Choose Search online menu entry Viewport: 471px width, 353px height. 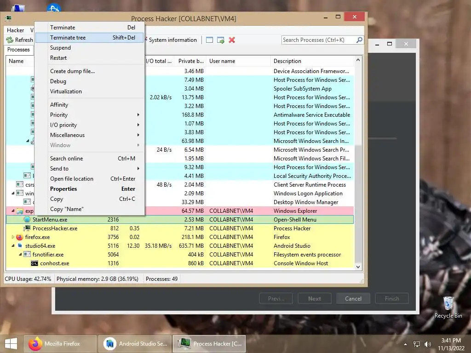click(x=90, y=159)
